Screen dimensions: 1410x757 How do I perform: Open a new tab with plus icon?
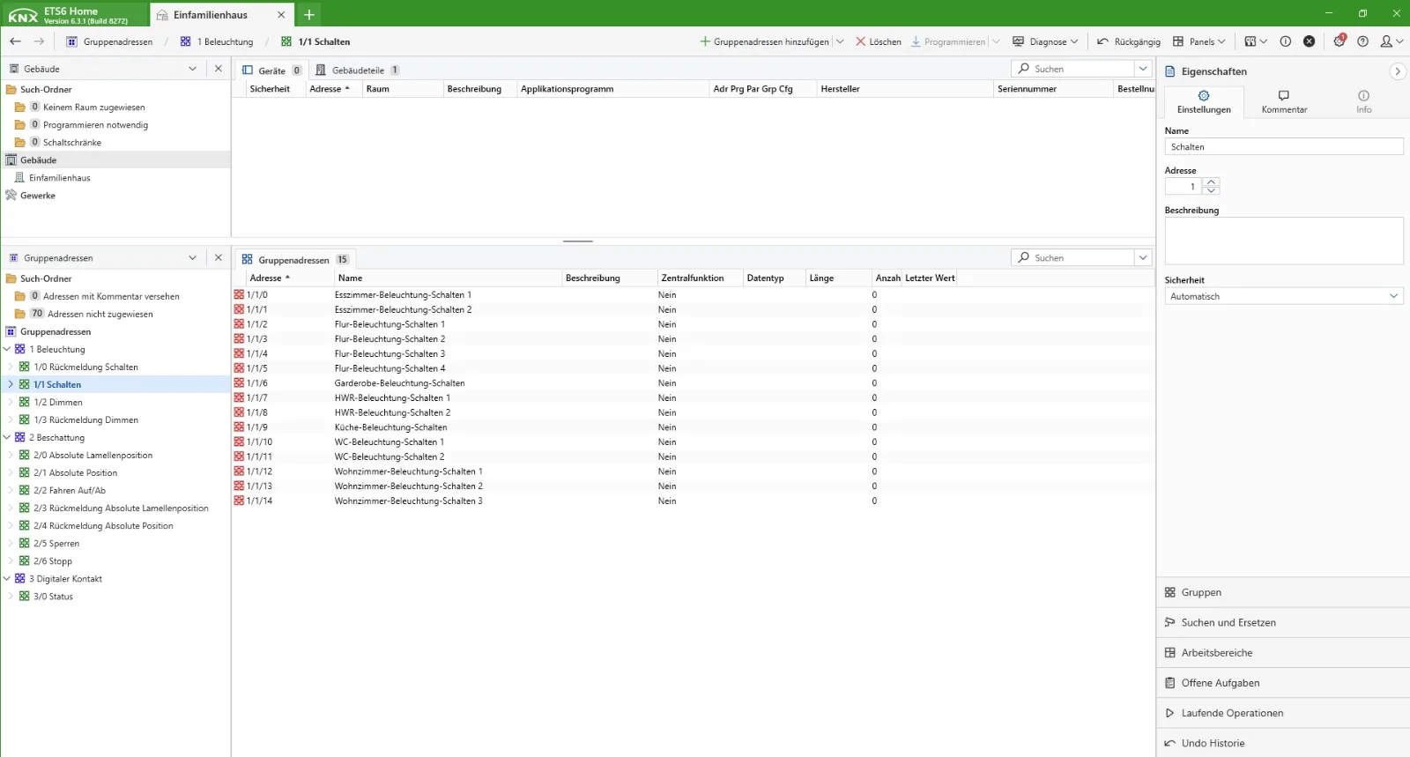click(309, 15)
